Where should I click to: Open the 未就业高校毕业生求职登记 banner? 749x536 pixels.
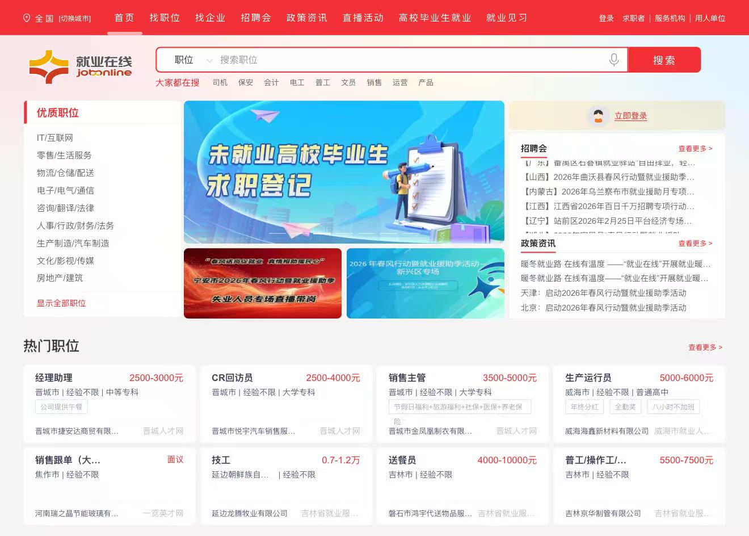(344, 171)
